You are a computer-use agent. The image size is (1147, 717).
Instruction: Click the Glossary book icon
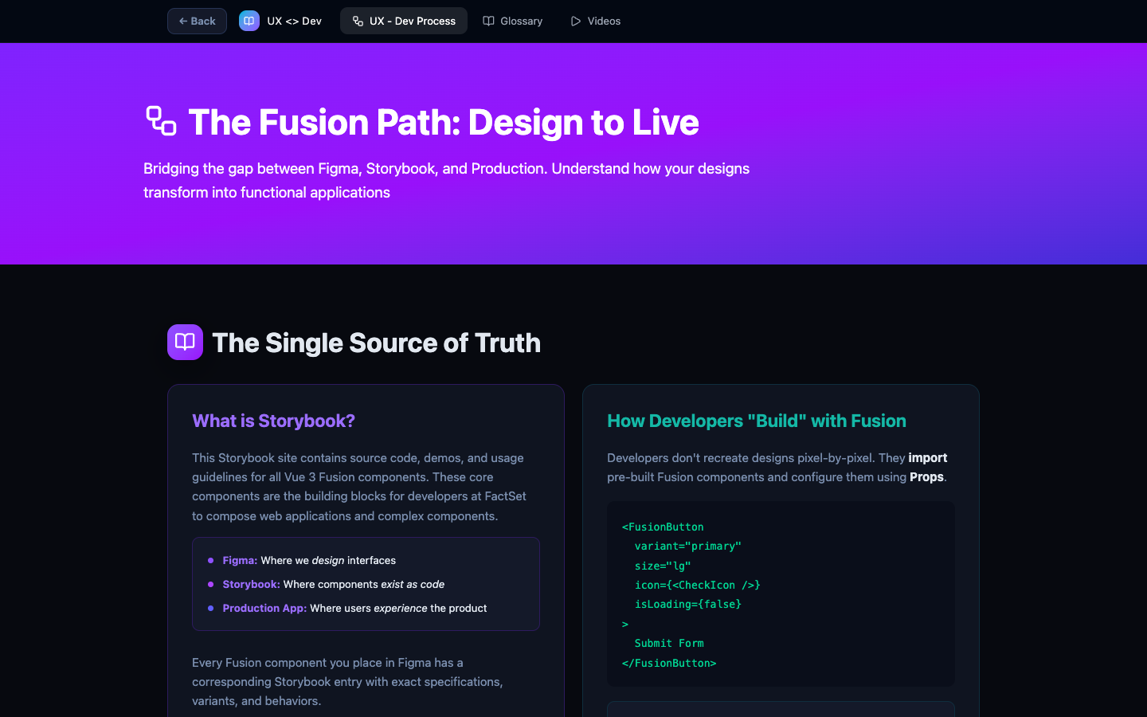(x=489, y=21)
